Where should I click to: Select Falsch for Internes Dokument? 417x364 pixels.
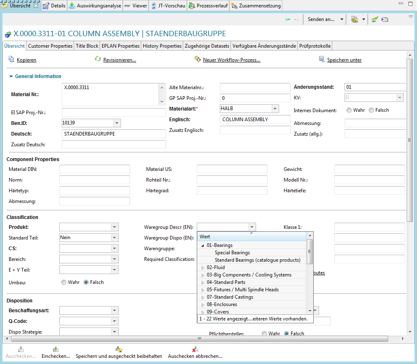click(x=371, y=110)
